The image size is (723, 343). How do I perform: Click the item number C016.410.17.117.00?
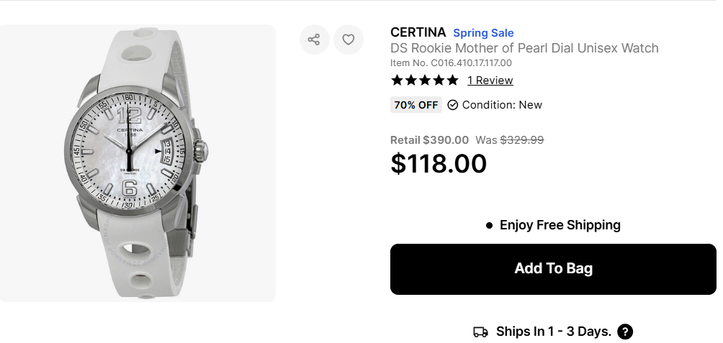point(451,63)
